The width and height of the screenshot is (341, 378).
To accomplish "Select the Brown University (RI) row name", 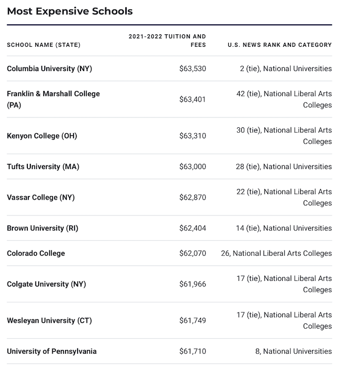I will (x=43, y=228).
